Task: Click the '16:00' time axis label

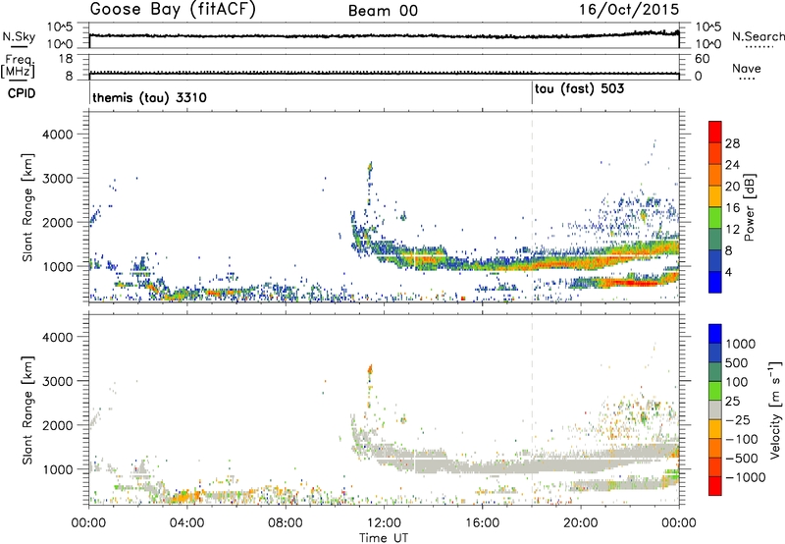Action: [483, 523]
